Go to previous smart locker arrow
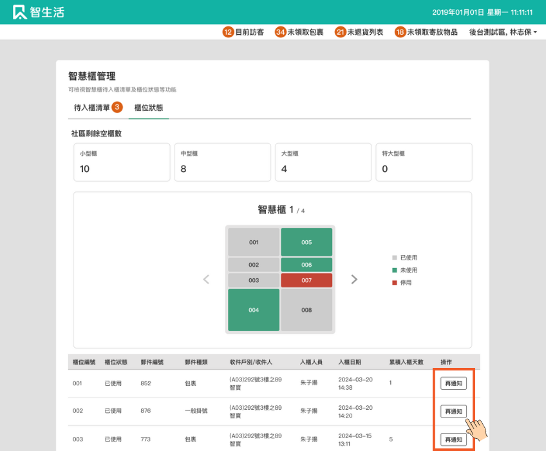The width and height of the screenshot is (546, 451). coord(206,279)
